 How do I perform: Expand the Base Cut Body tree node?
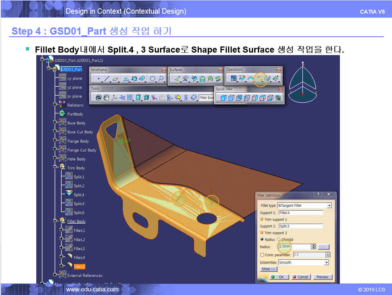[x=55, y=131]
